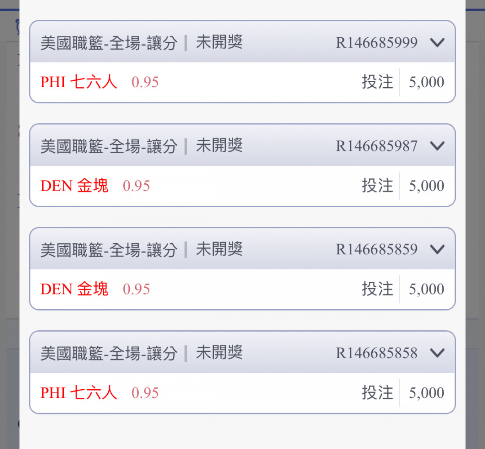This screenshot has width=485, height=449.
Task: Click the 5,000 stake for R146685999
Action: point(427,82)
